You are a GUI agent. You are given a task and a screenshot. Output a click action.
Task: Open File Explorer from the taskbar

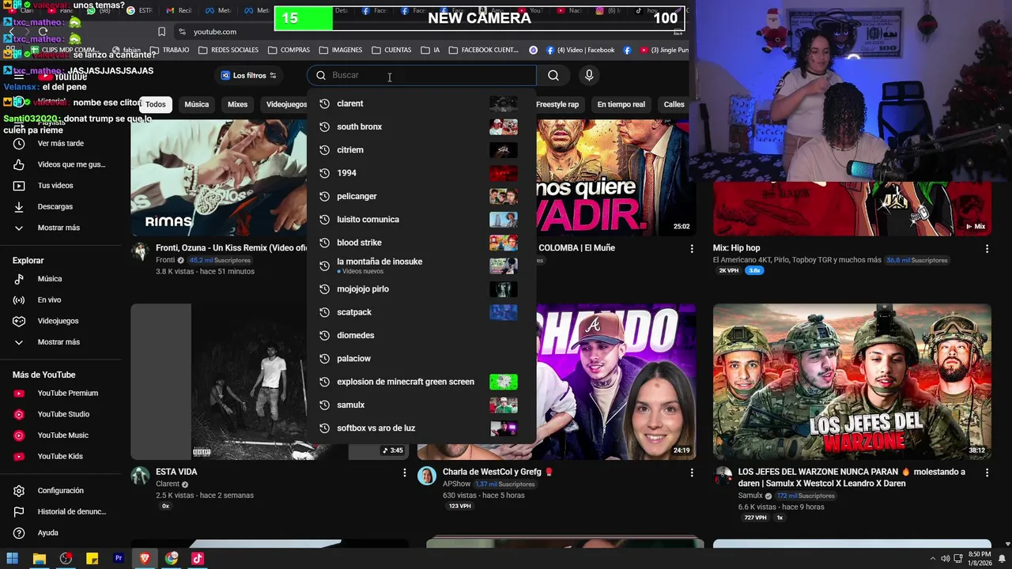click(x=39, y=558)
